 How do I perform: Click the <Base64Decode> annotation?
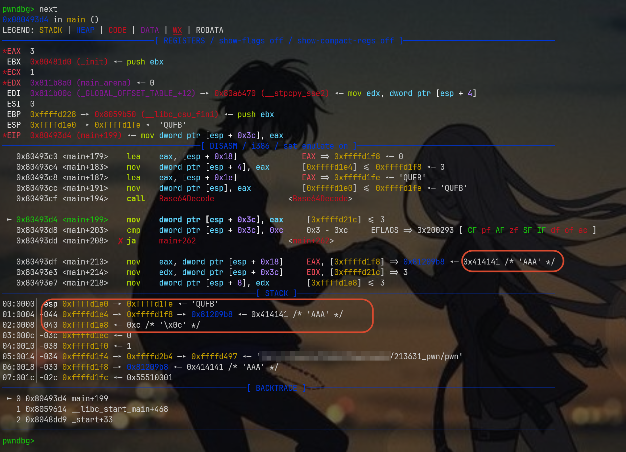(x=320, y=199)
